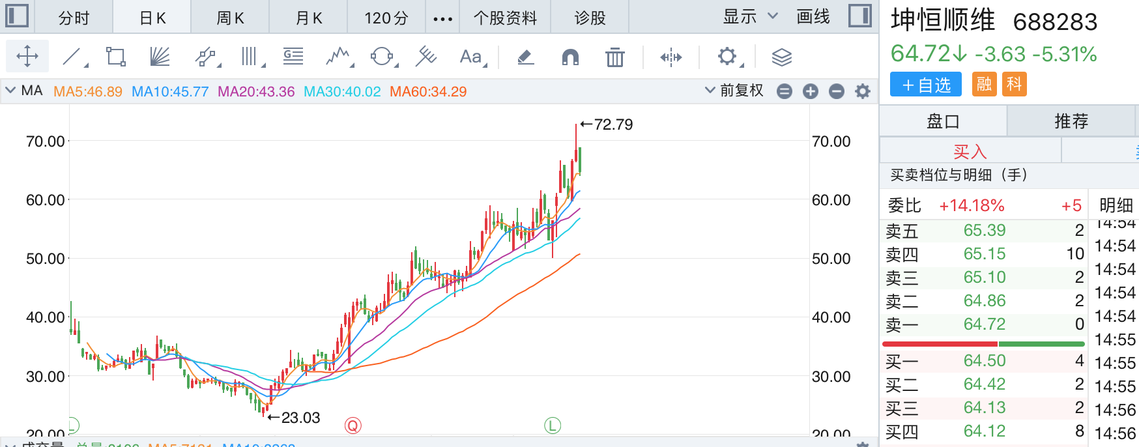Toggle the right sidebar panel icon

[860, 16]
